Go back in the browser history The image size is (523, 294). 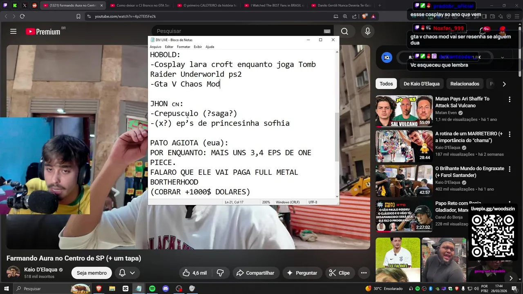[6, 16]
